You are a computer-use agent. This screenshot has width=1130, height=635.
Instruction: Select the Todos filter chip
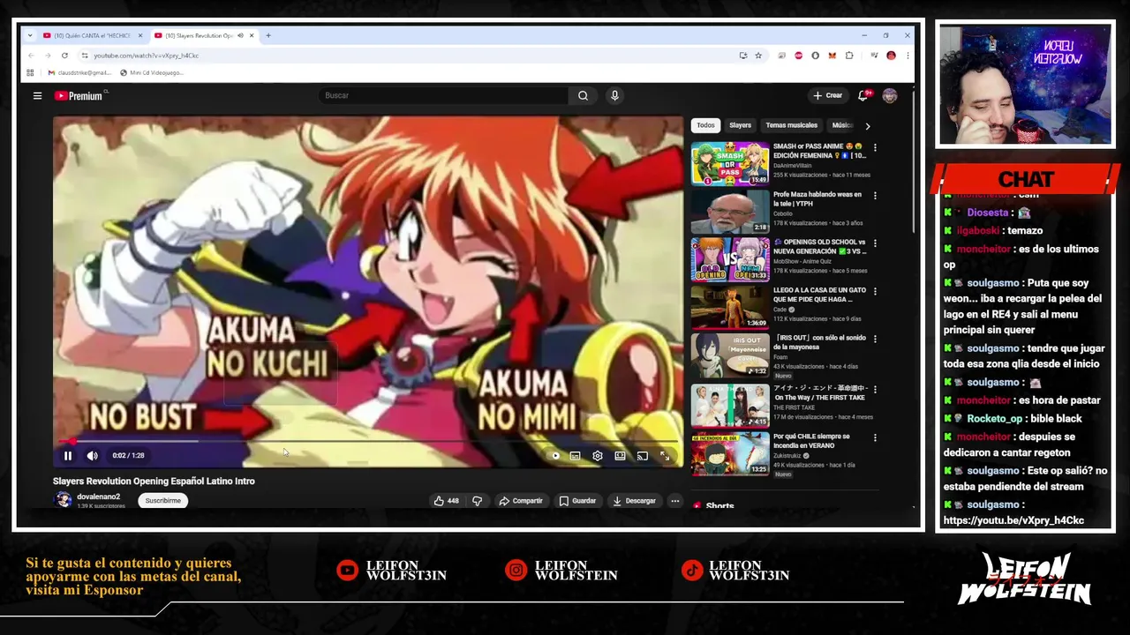705,125
